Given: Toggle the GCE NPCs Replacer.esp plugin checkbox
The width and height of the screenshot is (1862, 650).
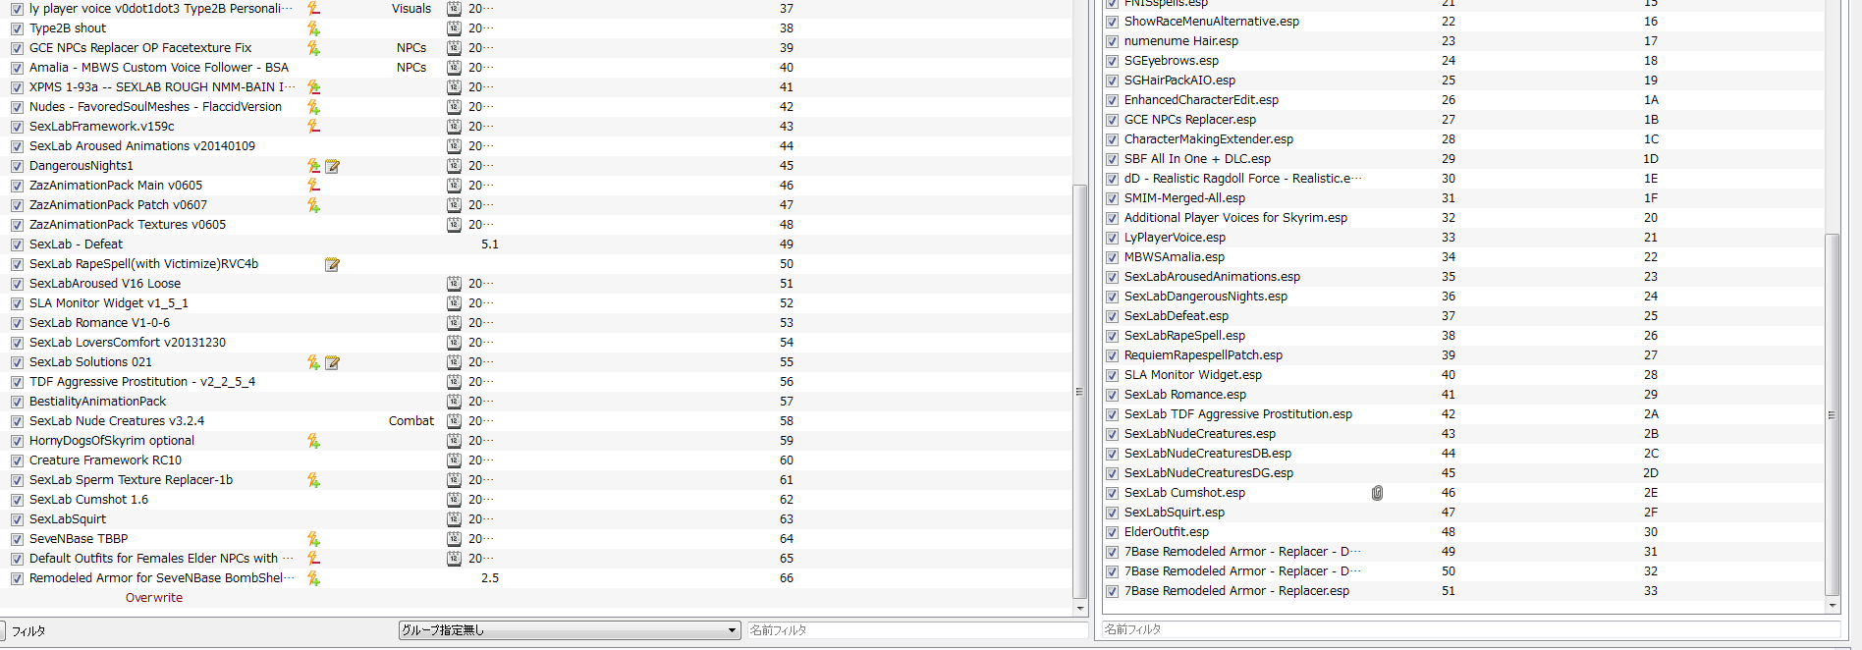Looking at the screenshot, I should click(1112, 120).
